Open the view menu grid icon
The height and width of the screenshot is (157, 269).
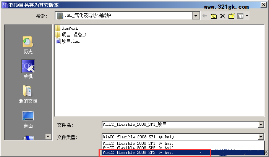[240, 16]
